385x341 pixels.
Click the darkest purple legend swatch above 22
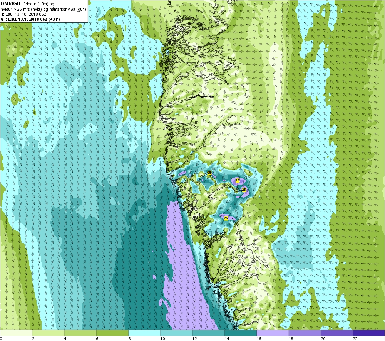click(x=369, y=333)
